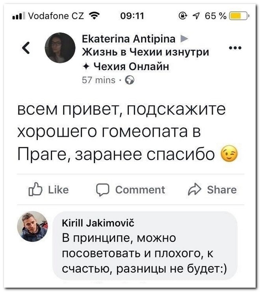Tap the cellular signal bars

point(19,16)
